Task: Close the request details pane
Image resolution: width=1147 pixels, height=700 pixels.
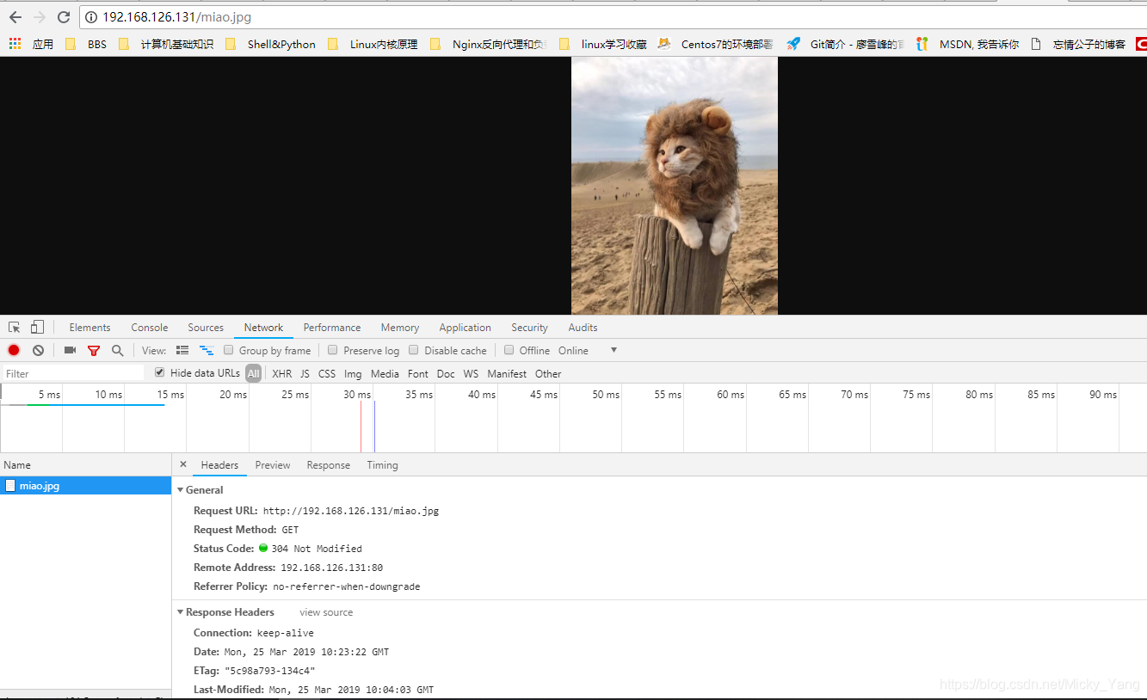Action: coord(183,464)
